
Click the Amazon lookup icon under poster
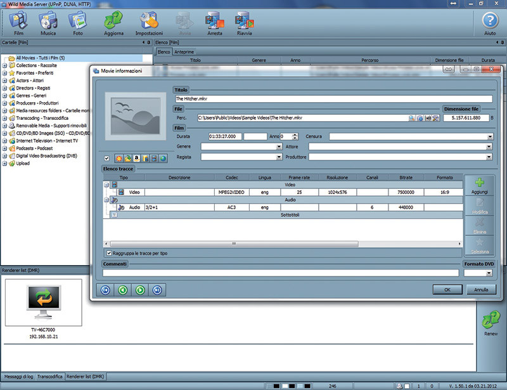point(136,159)
